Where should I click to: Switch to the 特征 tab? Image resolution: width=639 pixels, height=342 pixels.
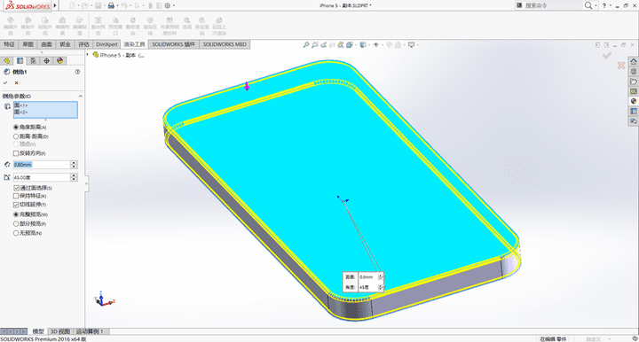tap(9, 44)
